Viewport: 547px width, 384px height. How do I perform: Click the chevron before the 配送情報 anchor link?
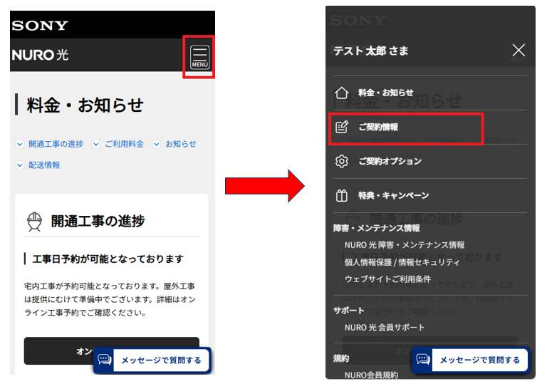[20, 165]
